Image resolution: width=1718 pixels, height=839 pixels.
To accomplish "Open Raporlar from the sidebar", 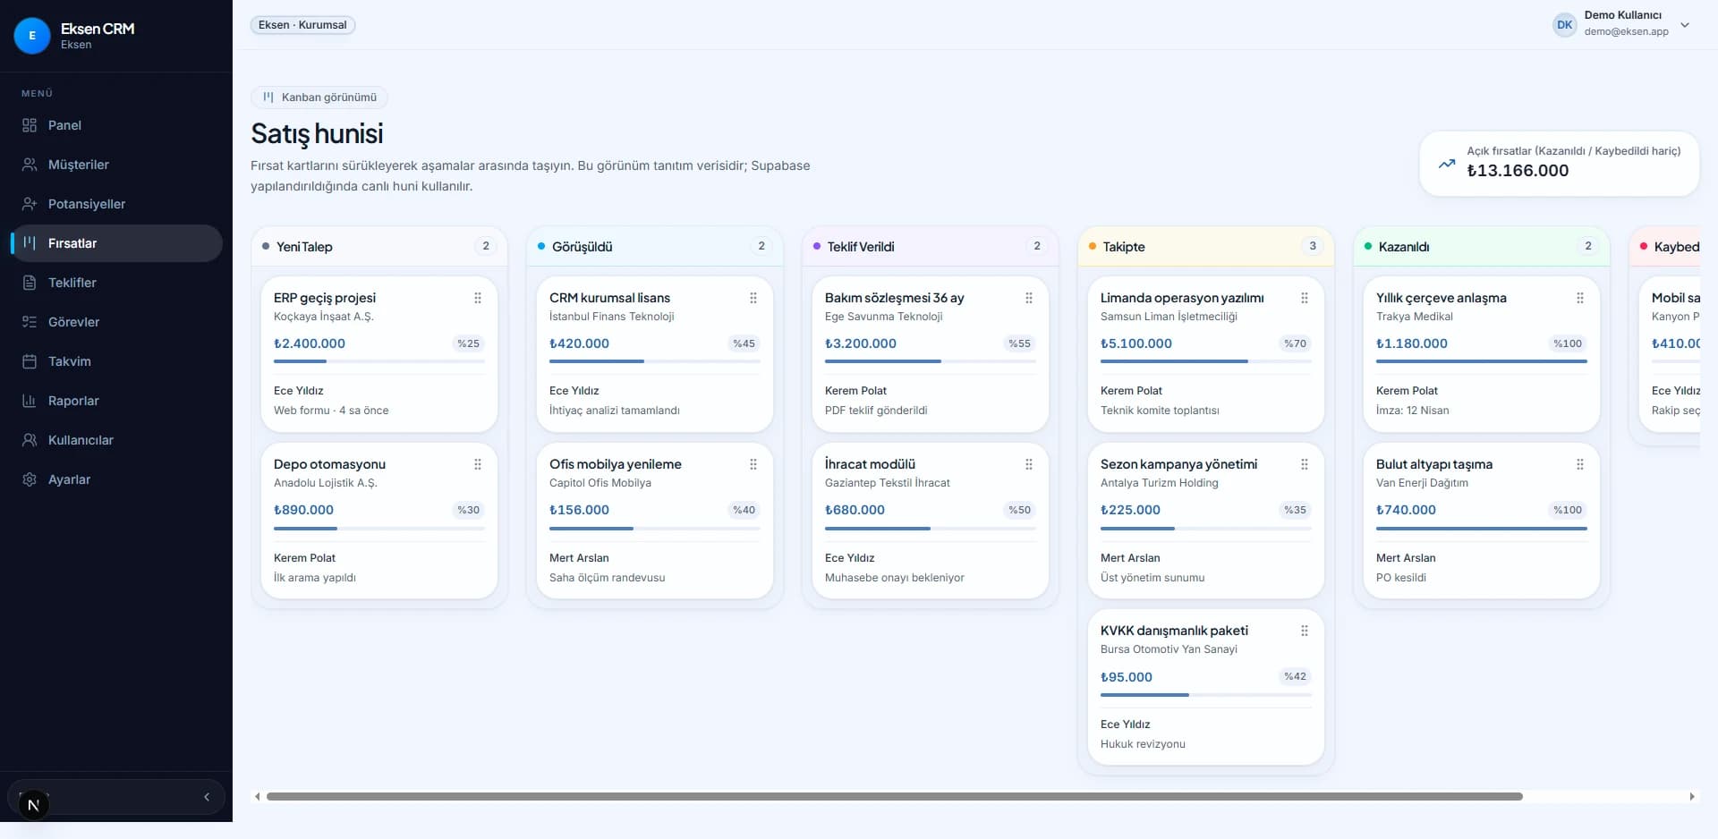I will (x=73, y=401).
